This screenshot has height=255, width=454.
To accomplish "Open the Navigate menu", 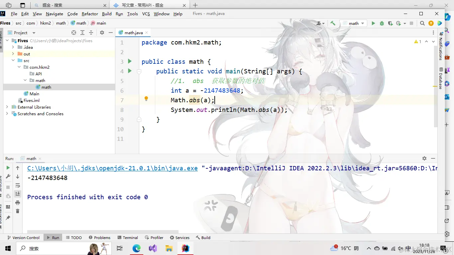I will 55,14.
